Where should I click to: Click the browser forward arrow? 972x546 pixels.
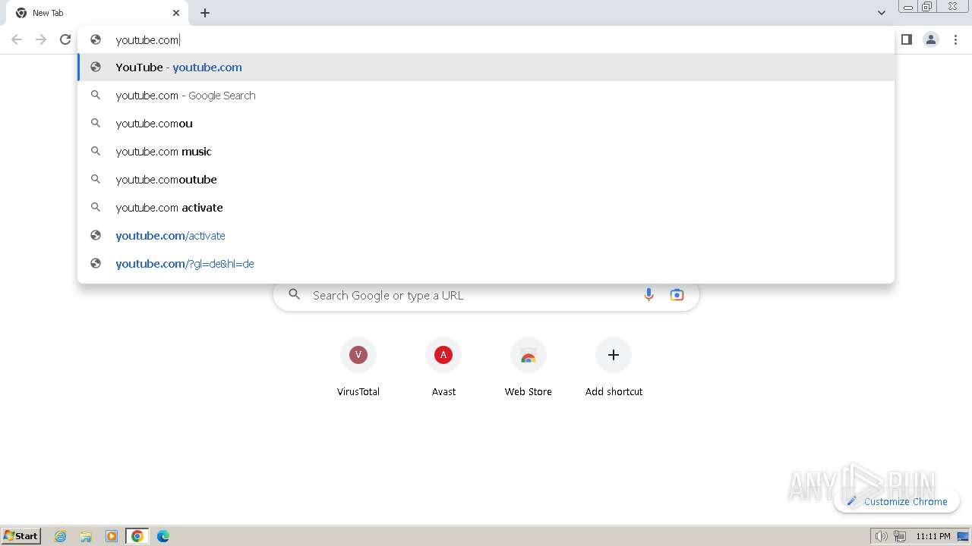[x=41, y=39]
